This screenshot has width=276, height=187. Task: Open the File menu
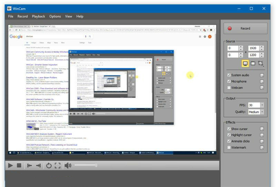(x=11, y=16)
